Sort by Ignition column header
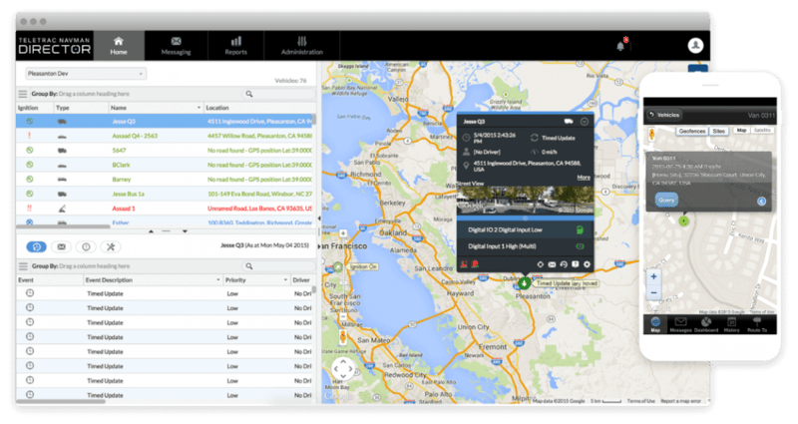Image resolution: width=798 pixels, height=424 pixels. point(28,108)
